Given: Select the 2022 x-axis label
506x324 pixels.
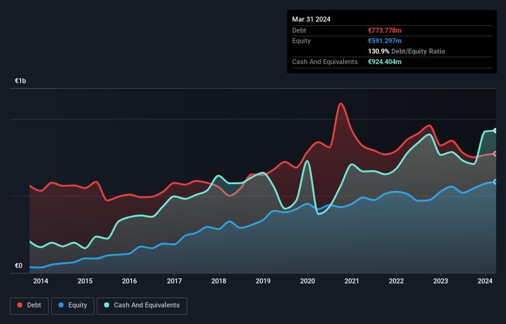Looking at the screenshot, I should tap(396, 281).
